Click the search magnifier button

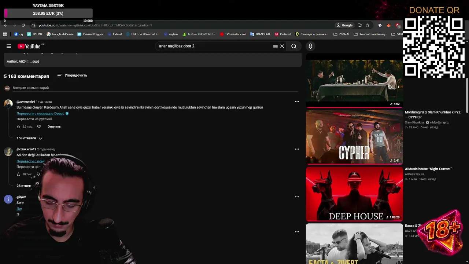click(x=294, y=46)
